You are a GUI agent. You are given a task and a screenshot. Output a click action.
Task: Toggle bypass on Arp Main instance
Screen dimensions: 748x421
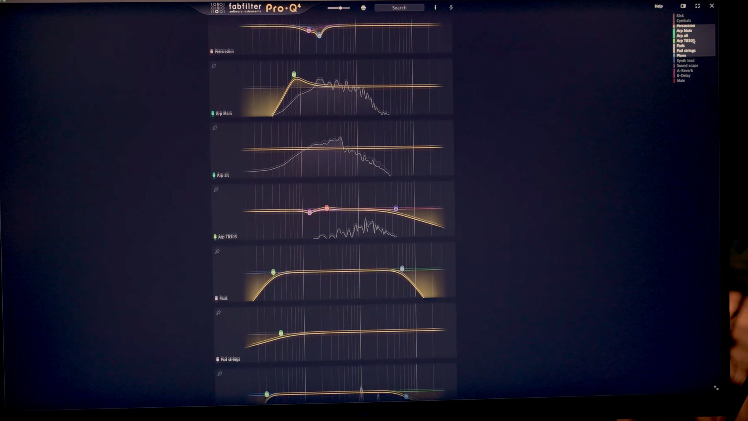click(213, 113)
